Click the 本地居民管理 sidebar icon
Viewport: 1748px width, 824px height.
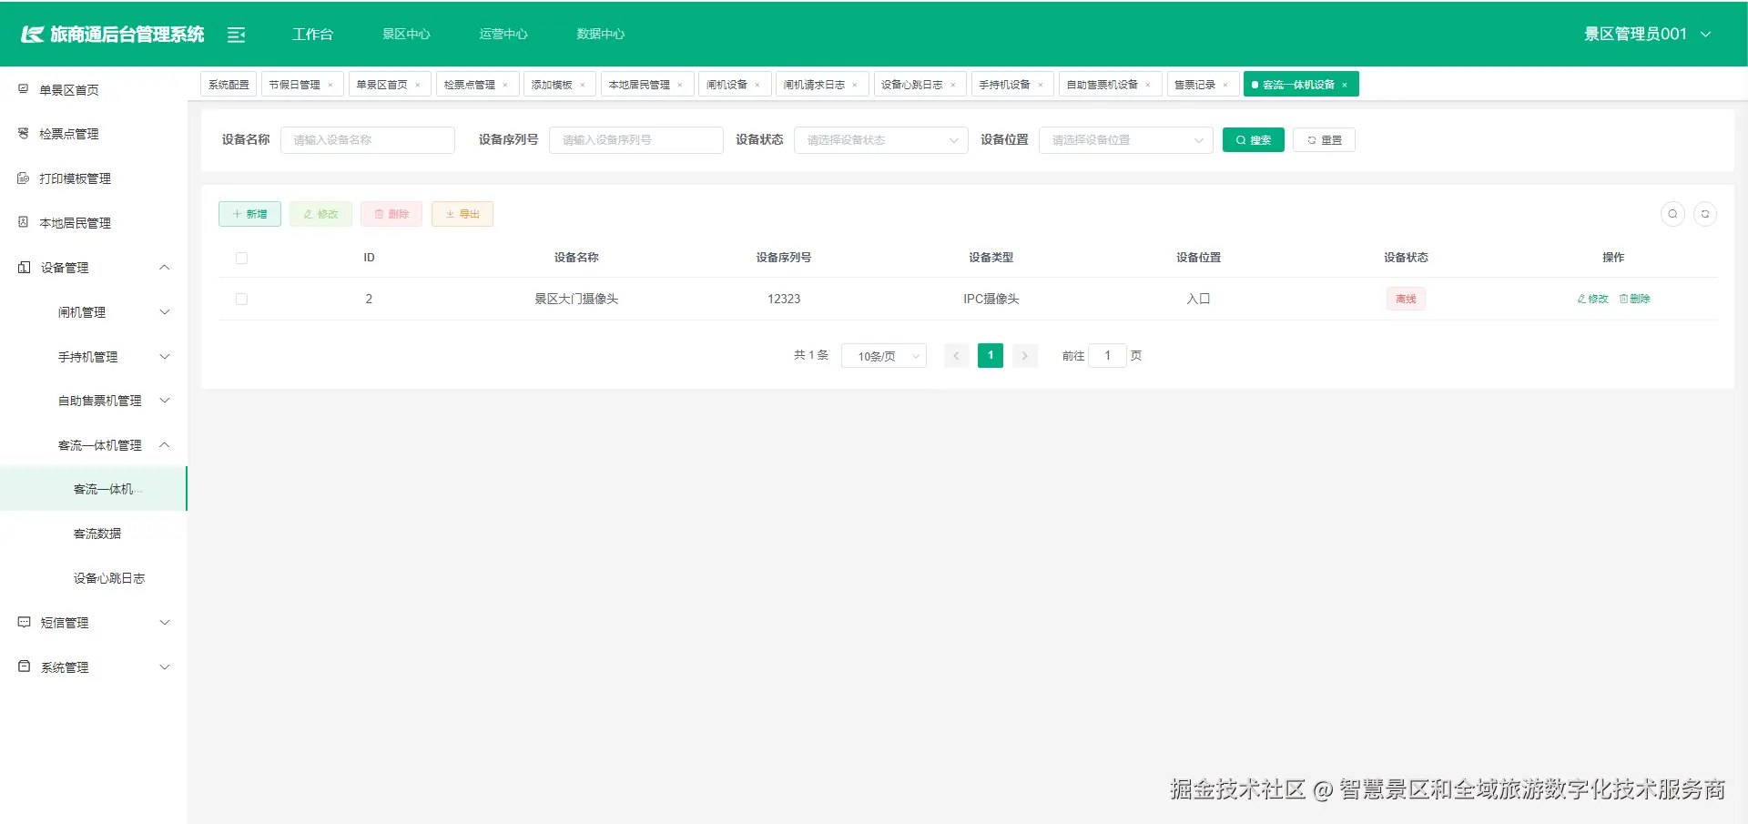tap(22, 222)
